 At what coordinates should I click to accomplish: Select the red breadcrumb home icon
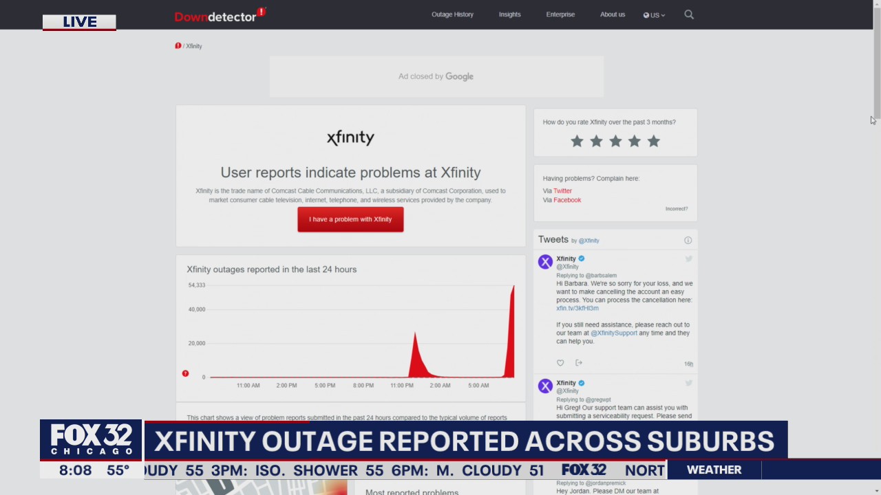178,46
